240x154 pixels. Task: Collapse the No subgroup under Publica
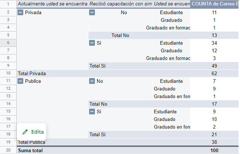[x=92, y=81]
